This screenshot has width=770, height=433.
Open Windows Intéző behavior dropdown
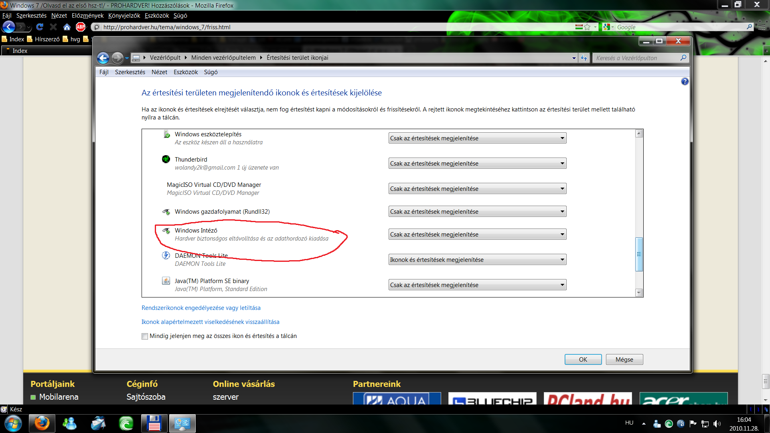(477, 235)
